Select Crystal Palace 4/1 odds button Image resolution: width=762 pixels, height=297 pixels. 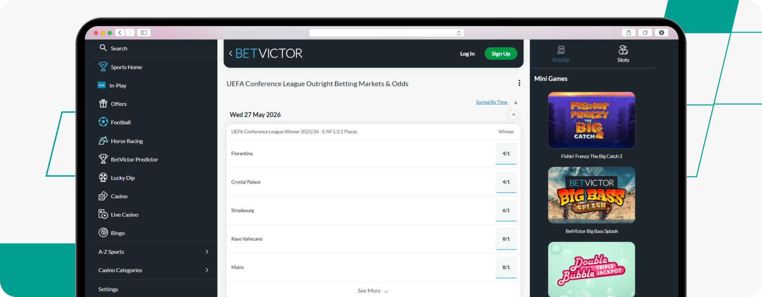coord(506,182)
